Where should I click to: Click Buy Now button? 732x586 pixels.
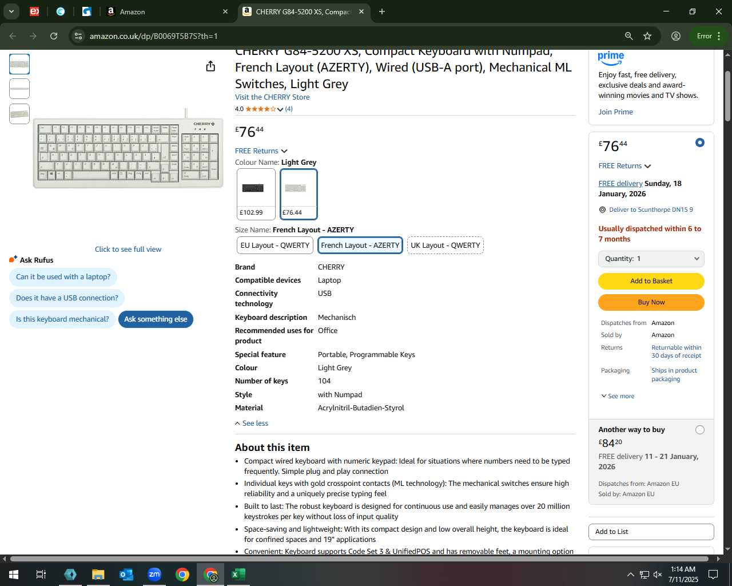[651, 302]
